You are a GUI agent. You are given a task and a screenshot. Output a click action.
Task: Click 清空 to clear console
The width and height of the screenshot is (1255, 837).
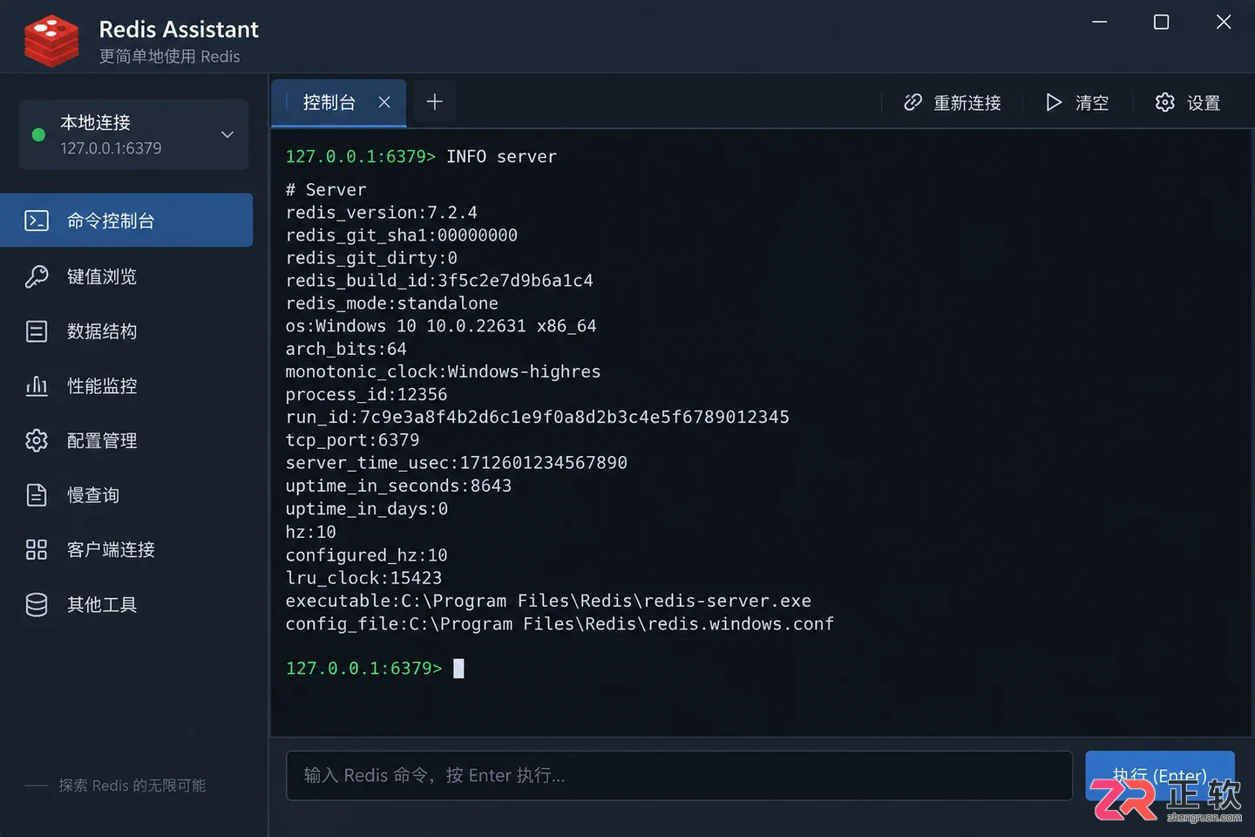[x=1077, y=102]
